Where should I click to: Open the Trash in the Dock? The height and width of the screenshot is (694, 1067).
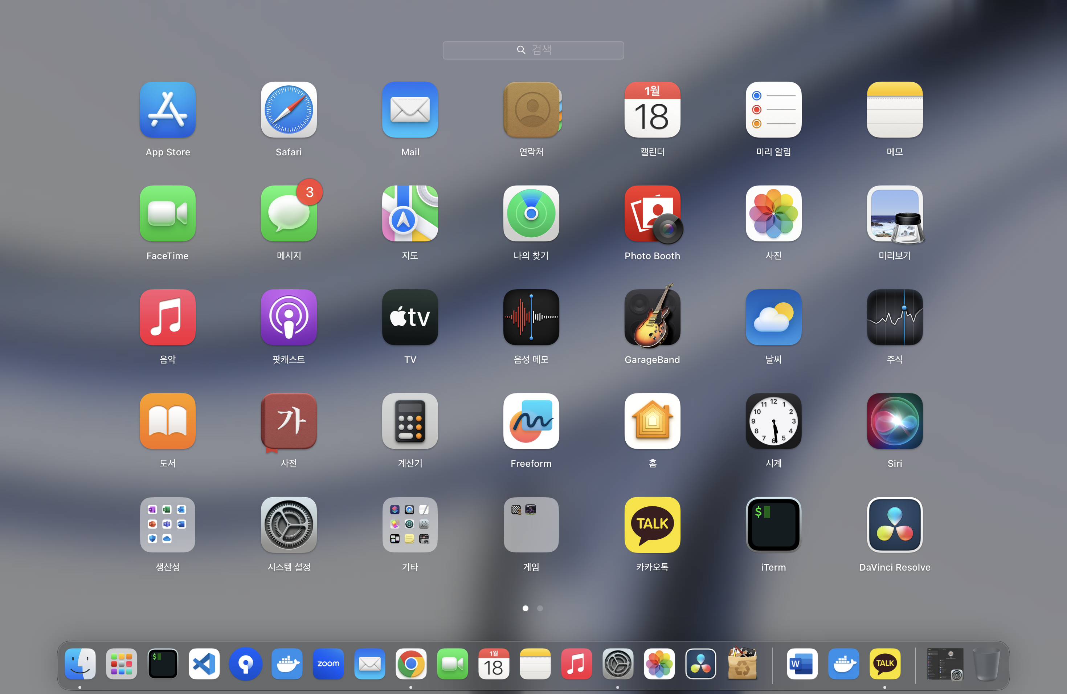click(987, 664)
